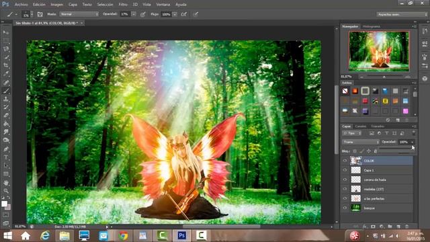Toggle pressure for size button
The height and width of the screenshot is (242, 430).
pos(196,14)
